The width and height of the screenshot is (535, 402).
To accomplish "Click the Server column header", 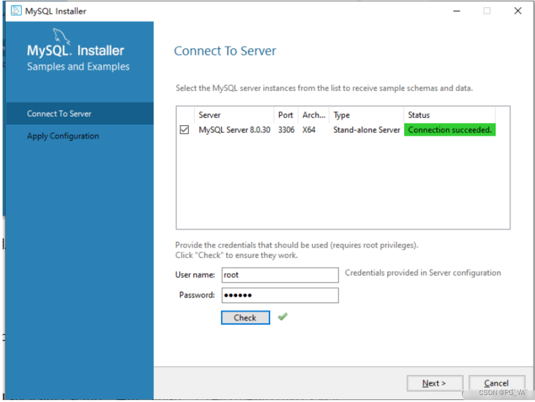I will pos(234,115).
